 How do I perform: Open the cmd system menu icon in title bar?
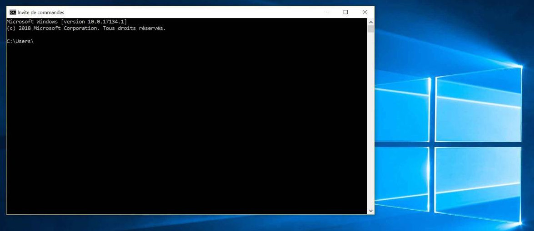[x=13, y=12]
